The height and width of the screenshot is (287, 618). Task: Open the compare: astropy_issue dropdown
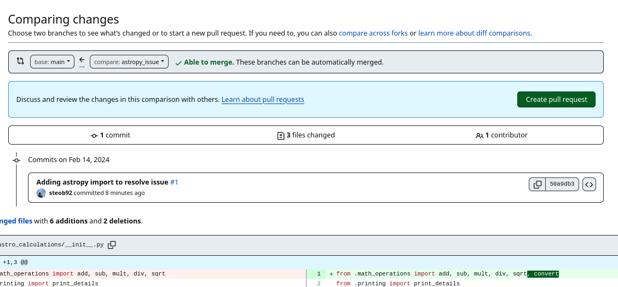coord(129,62)
